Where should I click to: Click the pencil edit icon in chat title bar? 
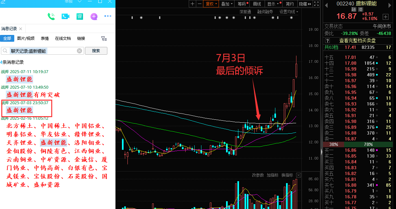point(3,2)
